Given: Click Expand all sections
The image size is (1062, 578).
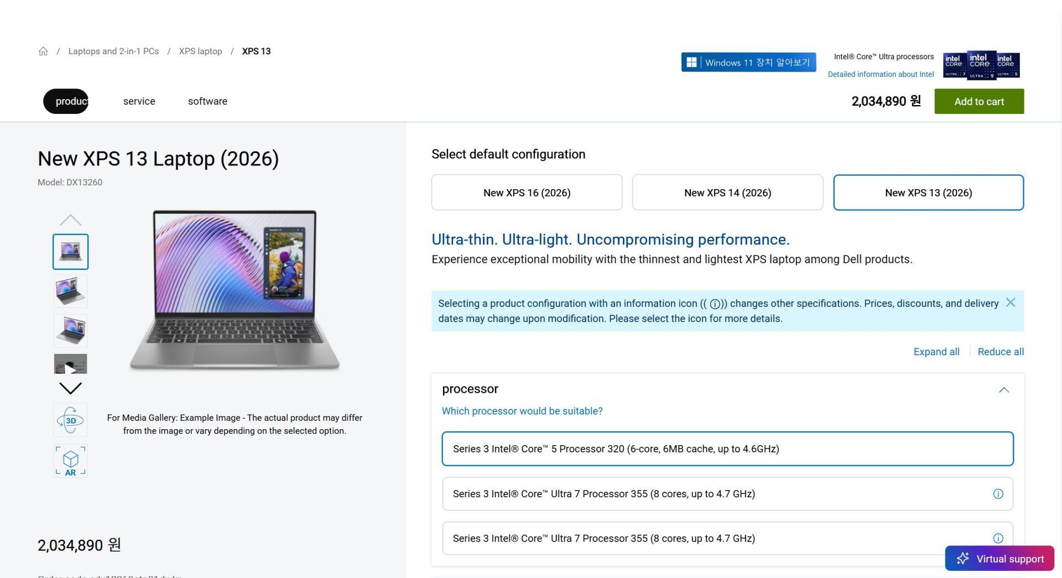Looking at the screenshot, I should click(936, 352).
